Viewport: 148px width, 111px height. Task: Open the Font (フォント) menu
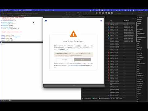click(x=35, y=10)
